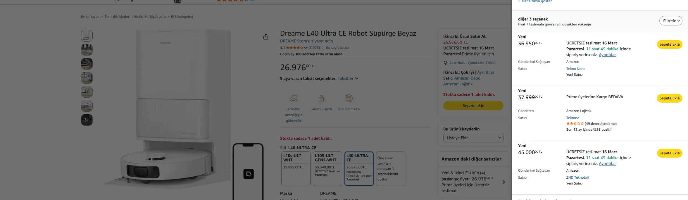Click the Teknosa seller star rating
Viewport: 688px width, 200px height.
point(575,124)
